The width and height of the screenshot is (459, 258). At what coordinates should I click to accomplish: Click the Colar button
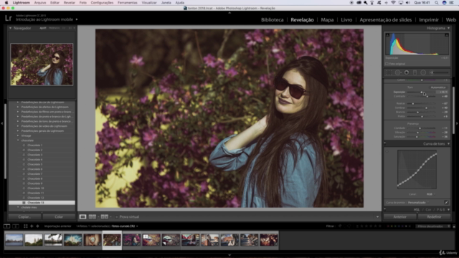coord(59,216)
